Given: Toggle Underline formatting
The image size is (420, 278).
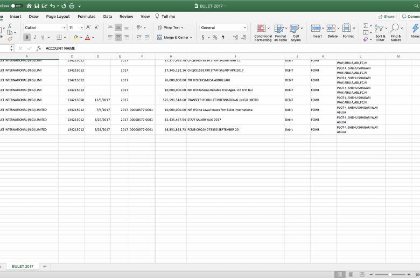Looking at the screenshot, I should (x=43, y=37).
